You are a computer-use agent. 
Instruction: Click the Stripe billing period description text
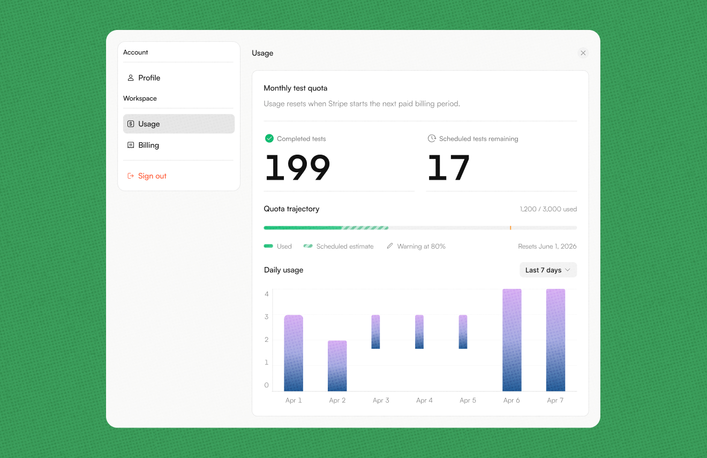coord(362,104)
